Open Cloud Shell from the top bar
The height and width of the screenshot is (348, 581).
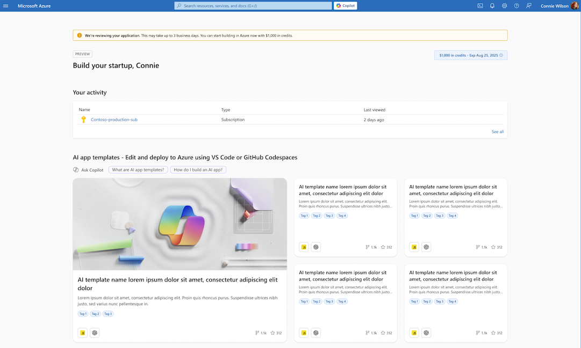480,6
